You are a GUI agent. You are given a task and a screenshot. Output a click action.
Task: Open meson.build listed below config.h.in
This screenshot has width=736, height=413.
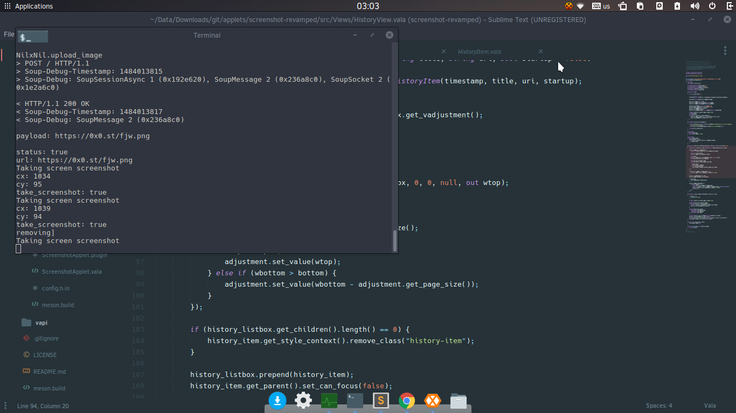(58, 305)
